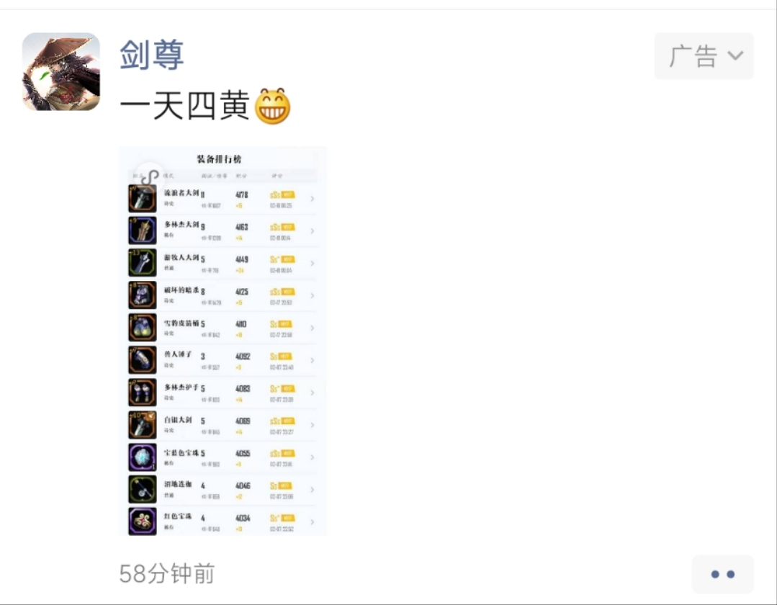
Task: Expand the 流浪者大剑 row chevron
Action: pos(313,199)
